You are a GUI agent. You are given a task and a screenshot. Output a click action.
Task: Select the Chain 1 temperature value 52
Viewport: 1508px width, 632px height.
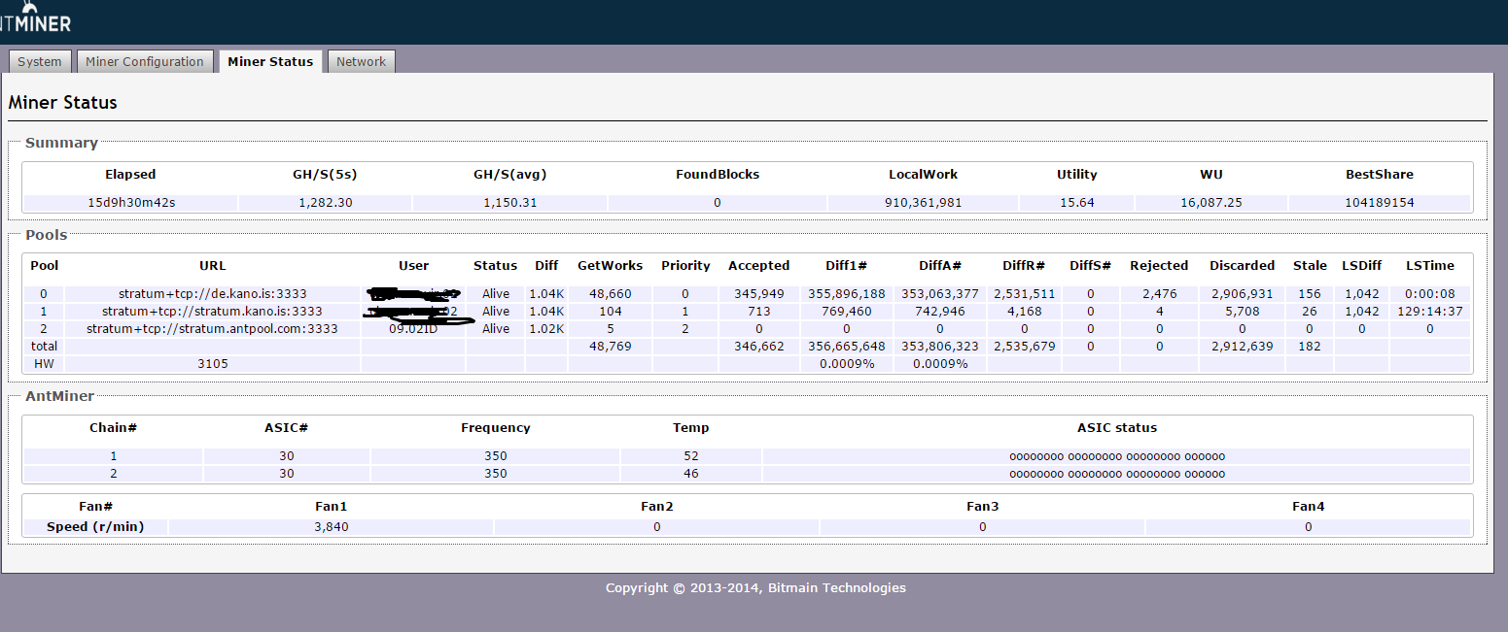(690, 456)
